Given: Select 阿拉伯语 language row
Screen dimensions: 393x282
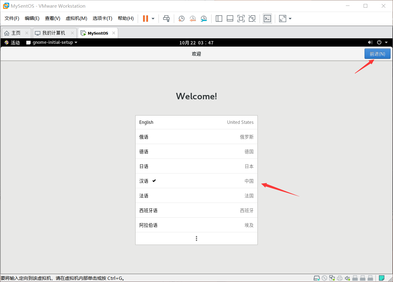Looking at the screenshot, I should (196, 225).
